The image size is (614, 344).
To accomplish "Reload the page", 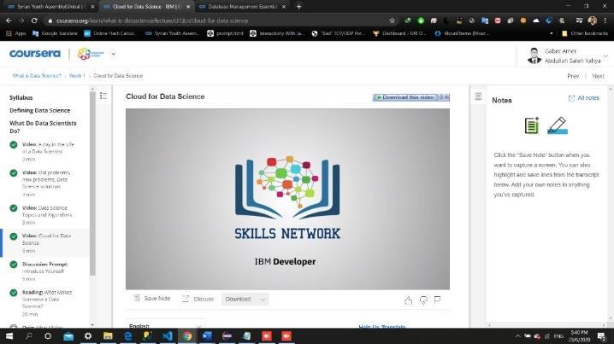I will tap(34, 20).
